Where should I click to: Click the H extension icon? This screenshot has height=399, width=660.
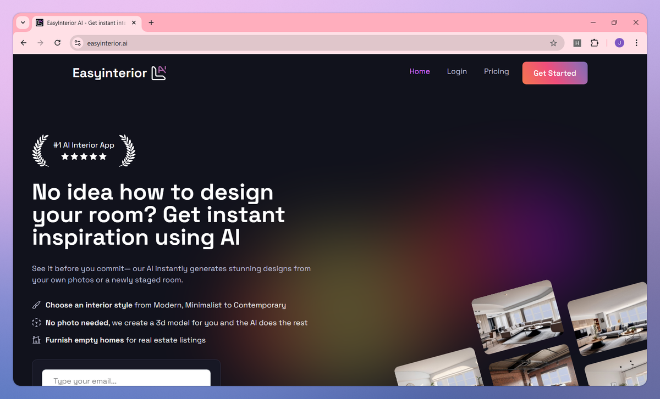point(577,43)
